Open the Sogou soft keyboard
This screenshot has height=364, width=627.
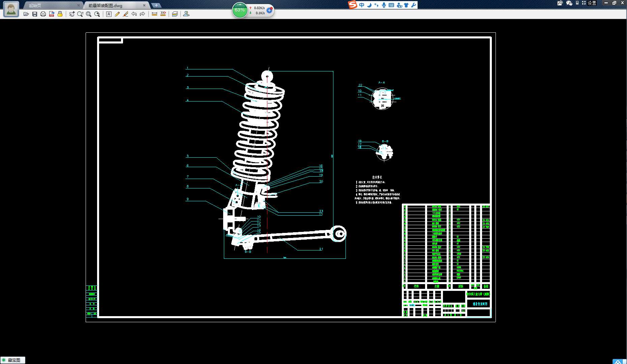pyautogui.click(x=391, y=5)
